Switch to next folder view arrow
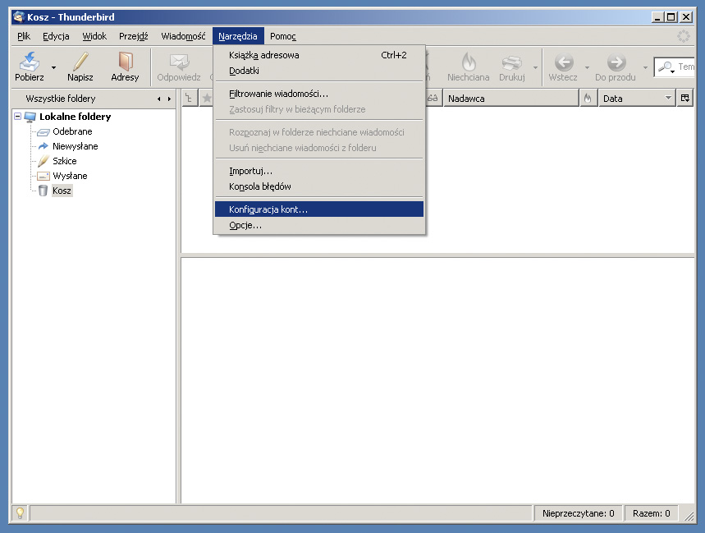Screen dimensions: 705x533 [169, 99]
